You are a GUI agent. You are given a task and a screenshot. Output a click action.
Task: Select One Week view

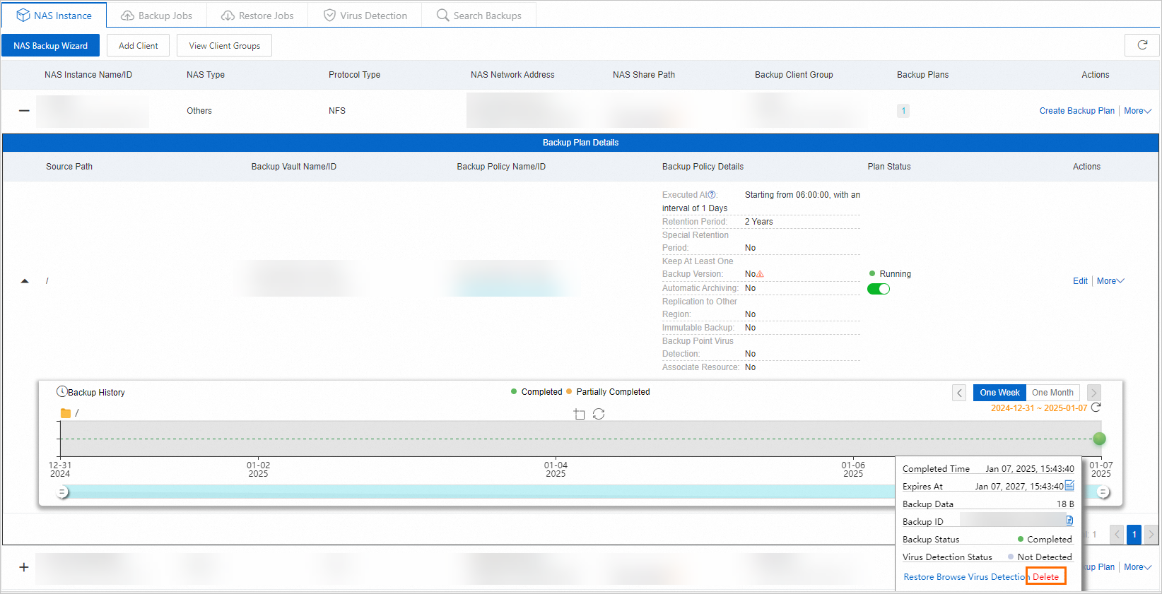point(999,393)
